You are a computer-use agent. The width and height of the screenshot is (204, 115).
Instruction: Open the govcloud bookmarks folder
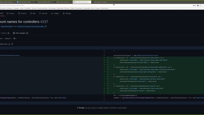[x=60, y=8]
